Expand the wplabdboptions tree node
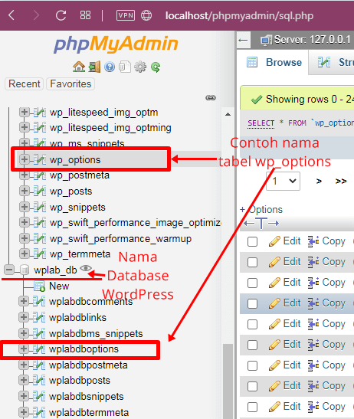The height and width of the screenshot is (419, 354). [x=24, y=349]
